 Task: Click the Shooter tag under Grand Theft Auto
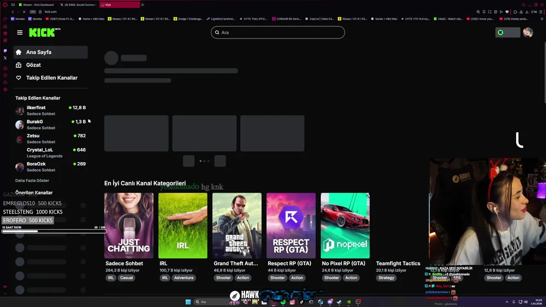[224, 278]
